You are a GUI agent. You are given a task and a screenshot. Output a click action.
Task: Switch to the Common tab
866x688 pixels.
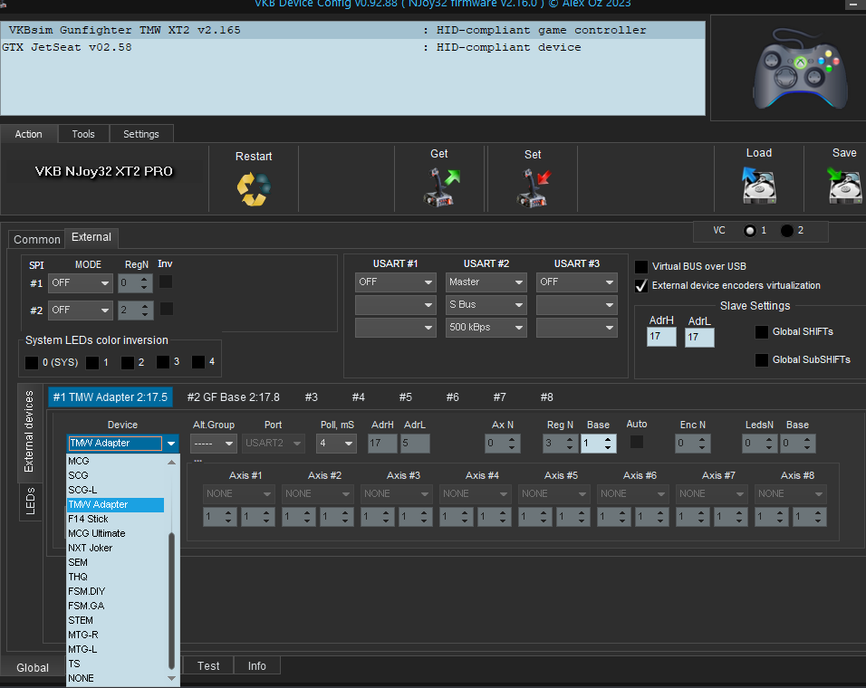36,240
